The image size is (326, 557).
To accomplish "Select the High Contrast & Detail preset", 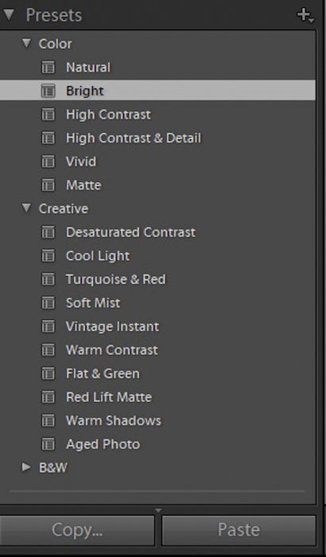I will pyautogui.click(x=134, y=138).
